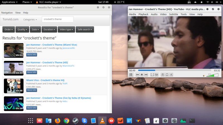Toggle VLC fullscreen mode
Viewport: 223px width, 125px height.
(x=152, y=75)
